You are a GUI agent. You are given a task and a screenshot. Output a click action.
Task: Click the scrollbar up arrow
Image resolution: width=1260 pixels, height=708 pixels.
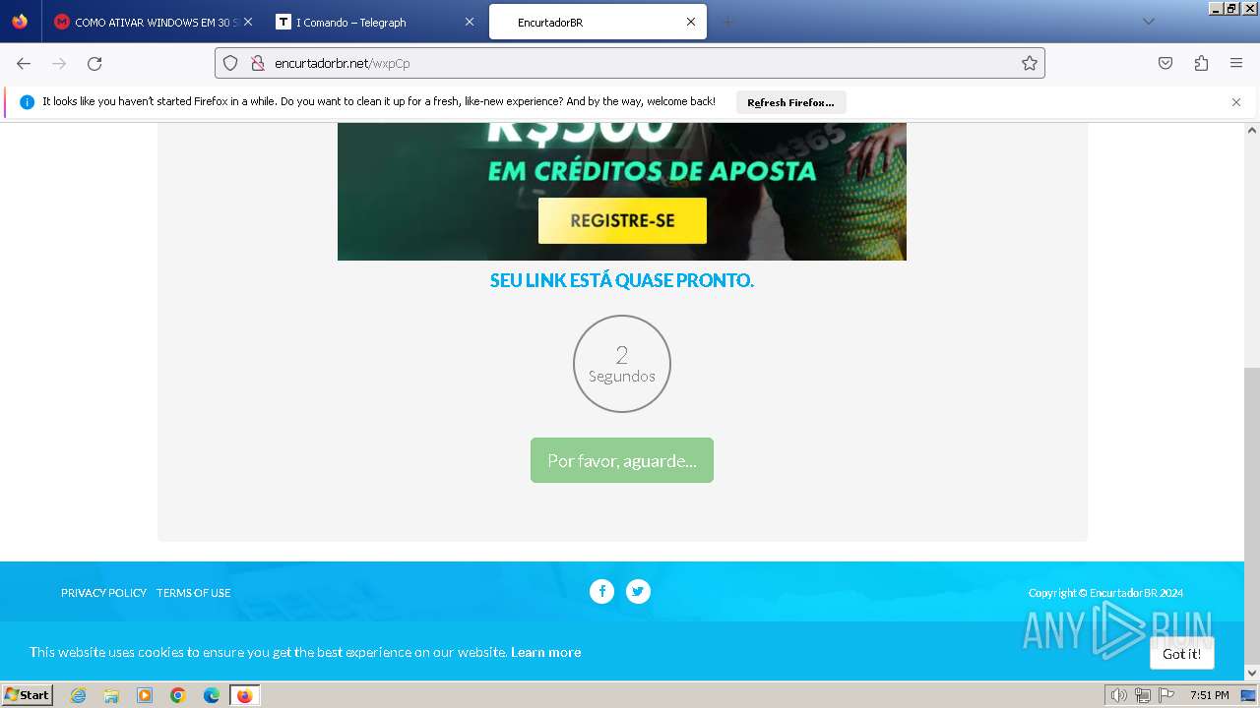click(x=1252, y=130)
